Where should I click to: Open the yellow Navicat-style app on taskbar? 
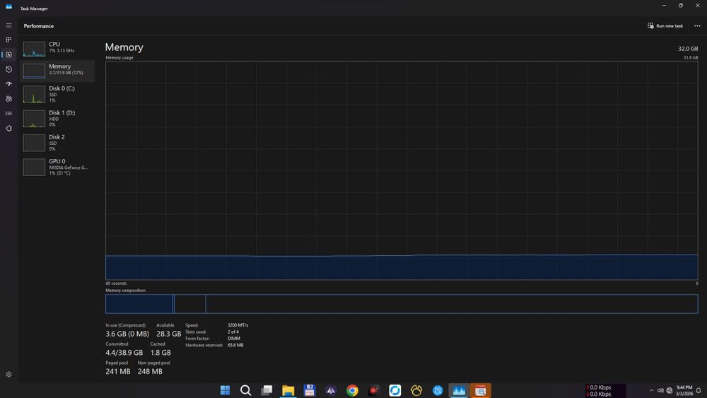coord(416,390)
